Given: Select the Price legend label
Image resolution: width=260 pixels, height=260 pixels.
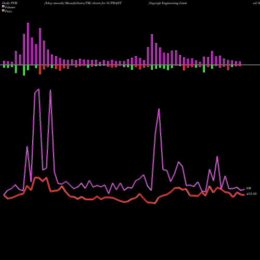Looking at the screenshot, I should [x=8, y=11].
